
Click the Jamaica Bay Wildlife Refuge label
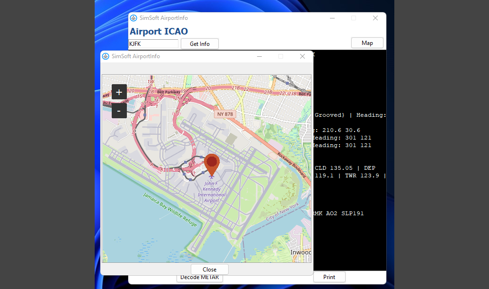(170, 210)
